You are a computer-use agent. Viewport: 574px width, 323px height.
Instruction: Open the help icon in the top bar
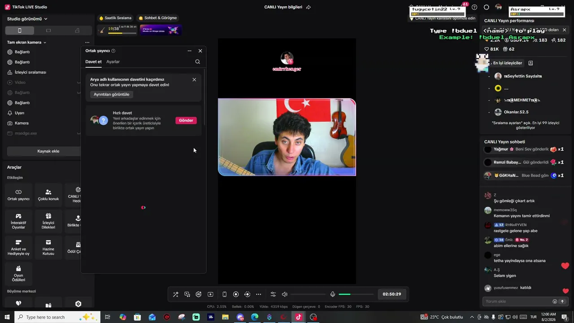[x=474, y=7]
